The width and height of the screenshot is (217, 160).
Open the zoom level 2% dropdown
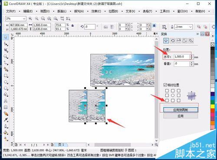pos(24,19)
